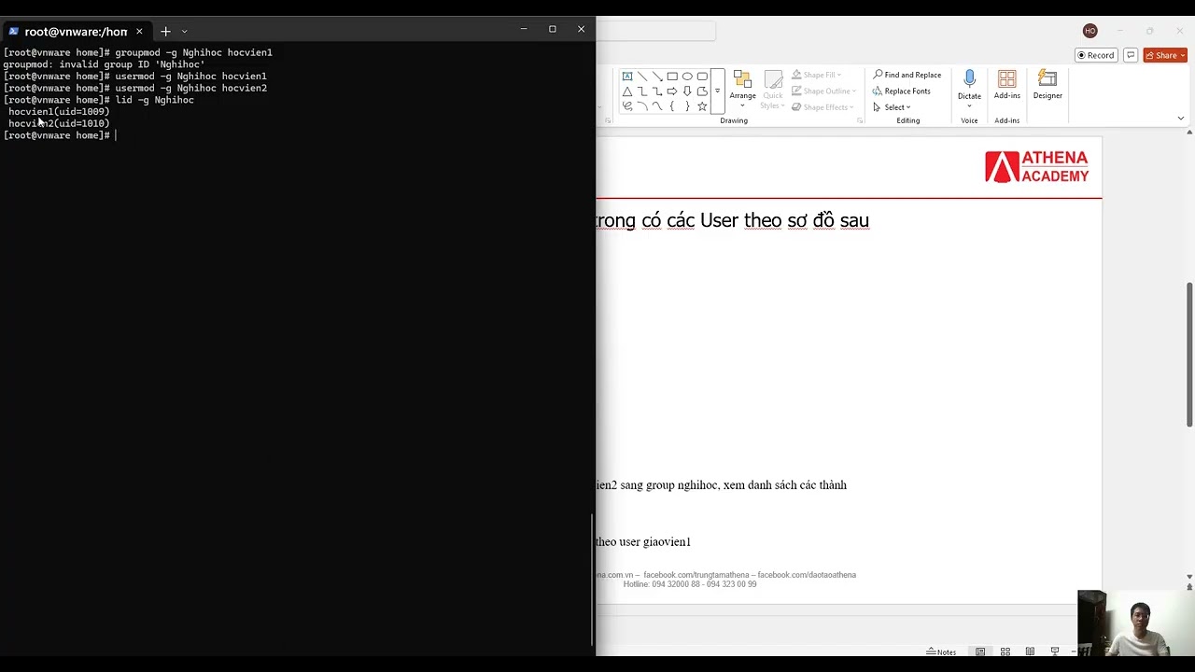This screenshot has height=672, width=1195.
Task: Open the comments icon near Share
Action: pos(1131,55)
